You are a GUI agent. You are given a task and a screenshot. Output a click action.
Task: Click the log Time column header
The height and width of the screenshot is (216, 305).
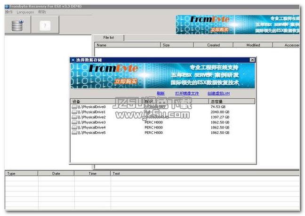(92, 174)
